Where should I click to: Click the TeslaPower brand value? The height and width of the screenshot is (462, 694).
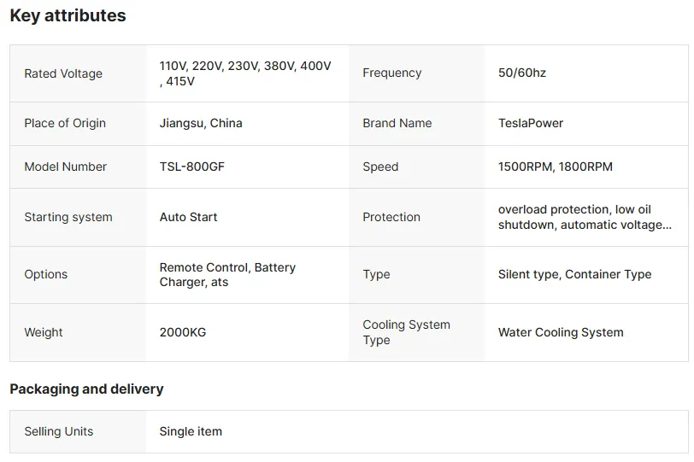pyautogui.click(x=531, y=123)
